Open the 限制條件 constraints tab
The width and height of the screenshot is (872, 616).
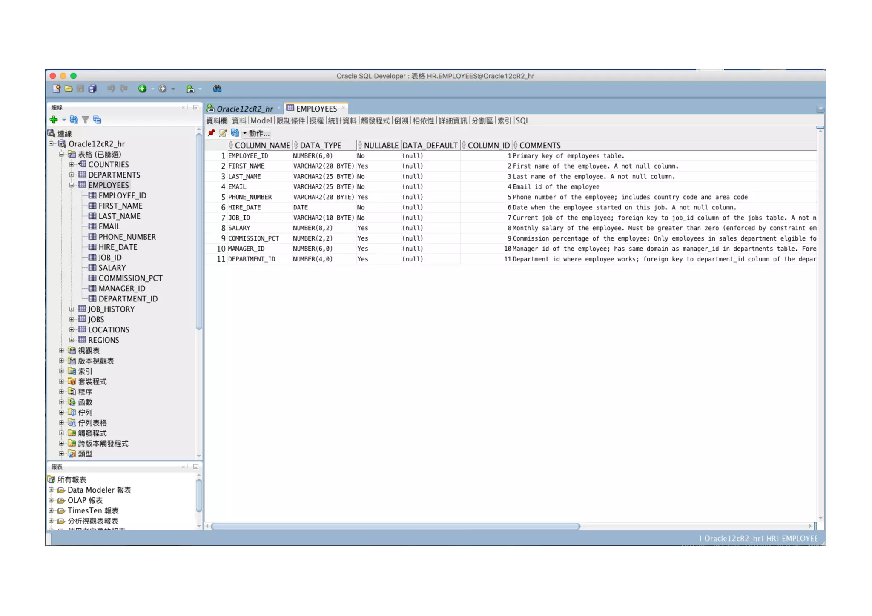[290, 121]
